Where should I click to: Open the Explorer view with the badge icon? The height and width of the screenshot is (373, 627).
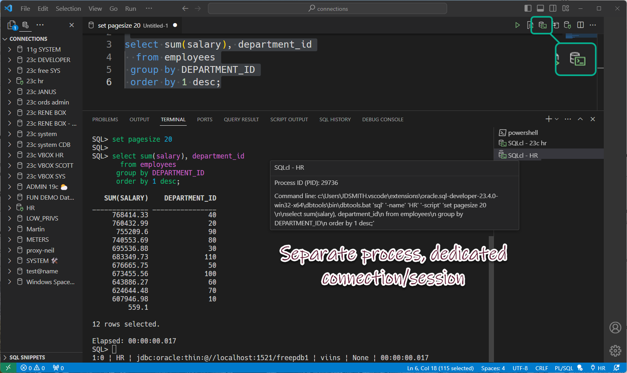pyautogui.click(x=12, y=25)
